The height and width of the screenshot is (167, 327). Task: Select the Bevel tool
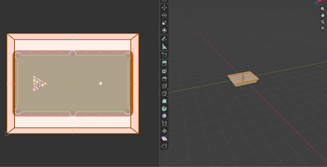pyautogui.click(x=164, y=79)
